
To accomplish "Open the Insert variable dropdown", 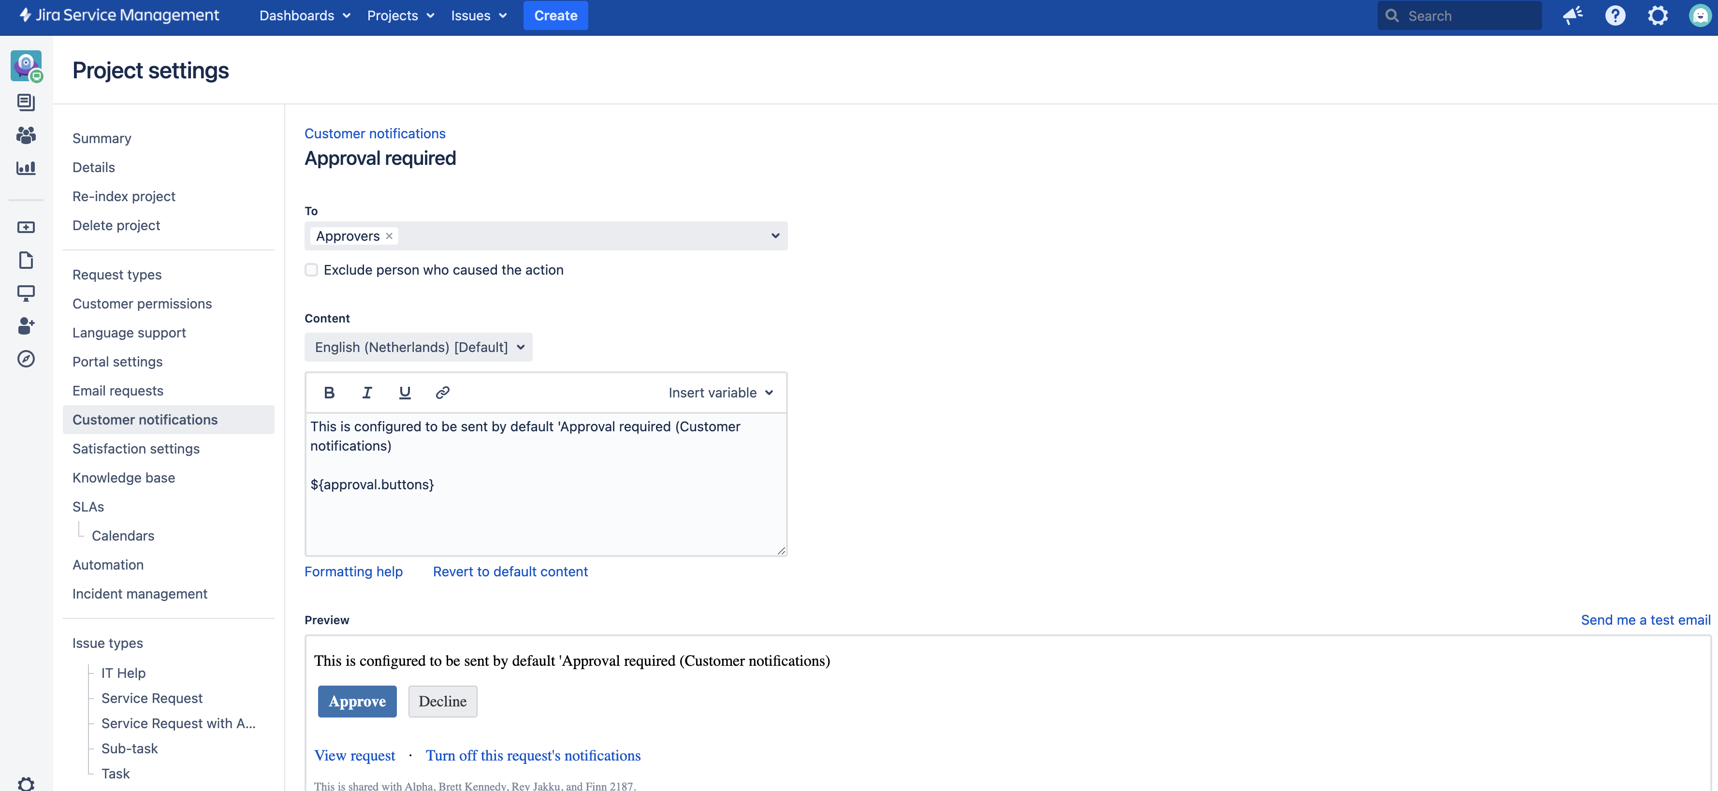I will point(720,393).
